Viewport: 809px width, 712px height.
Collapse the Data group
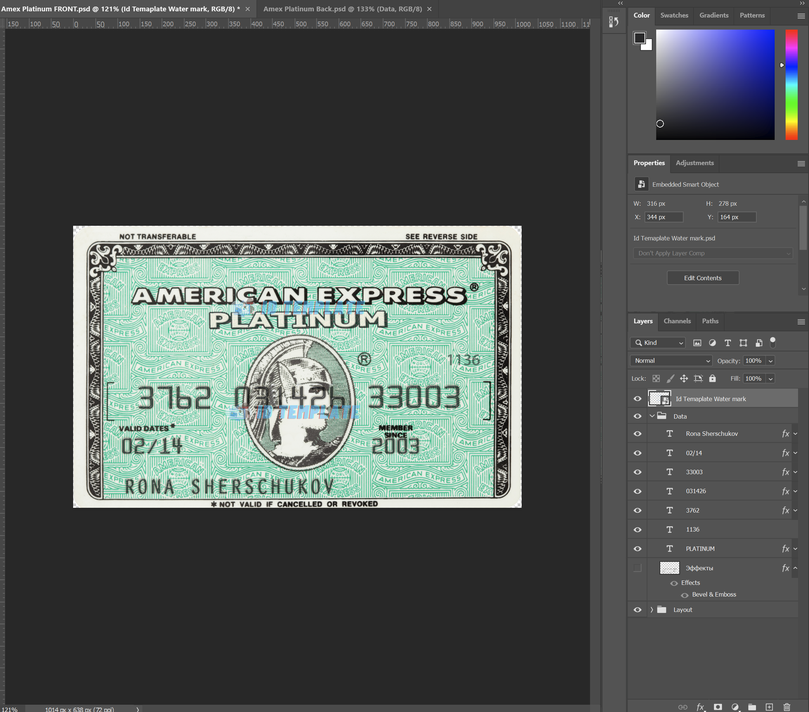click(x=652, y=416)
